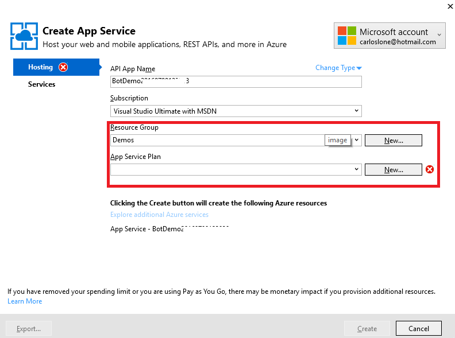This screenshot has width=455, height=338.
Task: Click New button for Resource Group
Action: [x=393, y=140]
